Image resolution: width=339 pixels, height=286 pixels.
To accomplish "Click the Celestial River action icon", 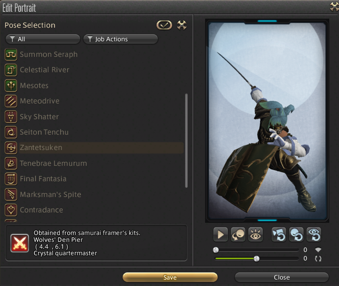I will pos(11,70).
